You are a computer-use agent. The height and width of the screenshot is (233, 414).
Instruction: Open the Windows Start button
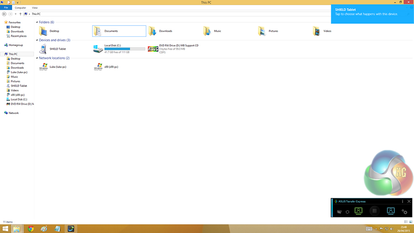click(5, 229)
